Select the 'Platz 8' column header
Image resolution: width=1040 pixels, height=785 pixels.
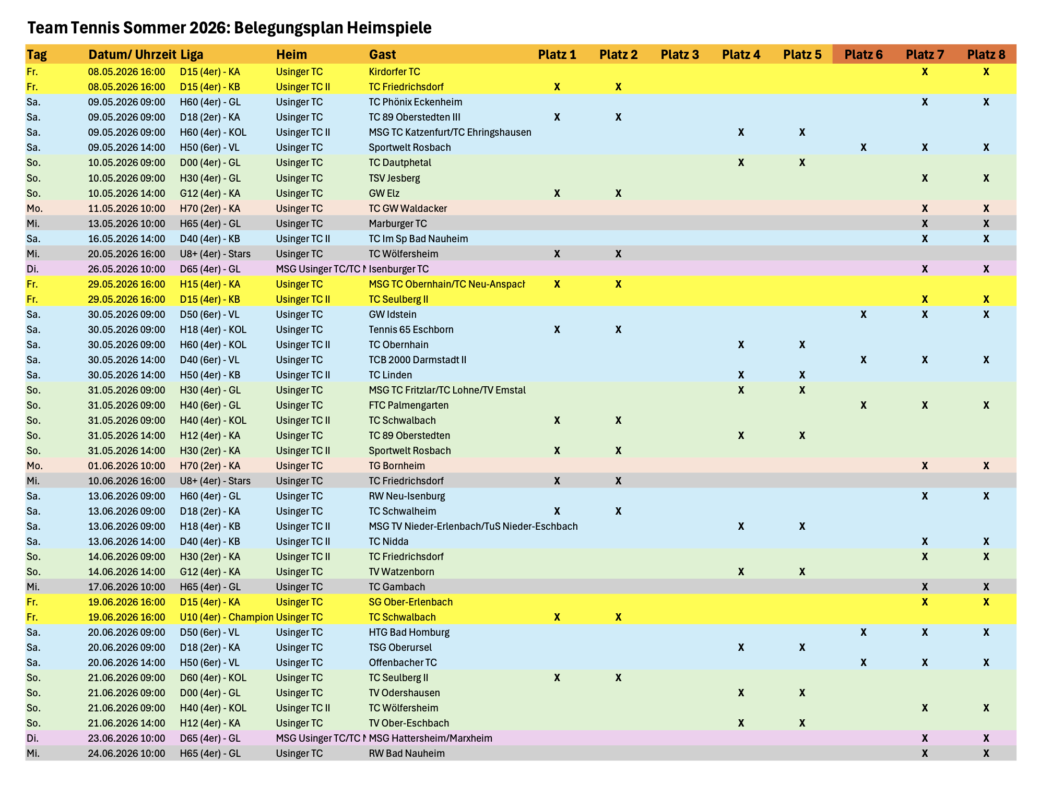coord(986,54)
